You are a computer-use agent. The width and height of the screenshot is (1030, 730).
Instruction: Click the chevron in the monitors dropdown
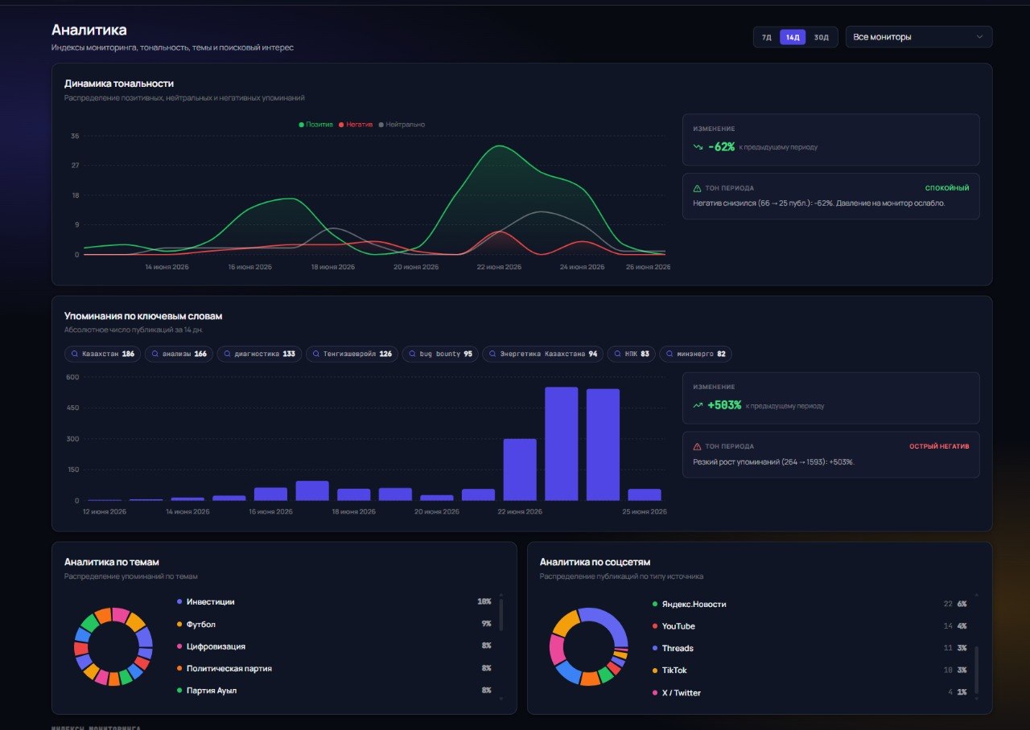pos(979,37)
